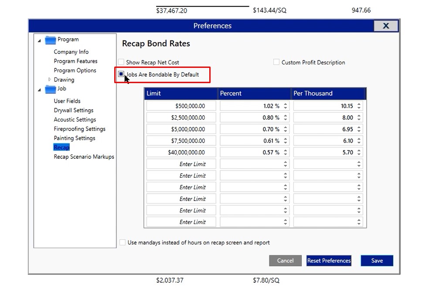
Task: Collapse the Program tree node
Action: click(x=40, y=40)
